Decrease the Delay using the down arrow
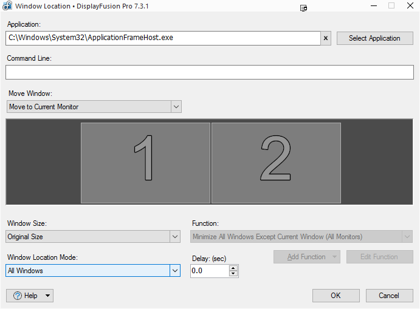This screenshot has height=309, width=420. point(233,274)
